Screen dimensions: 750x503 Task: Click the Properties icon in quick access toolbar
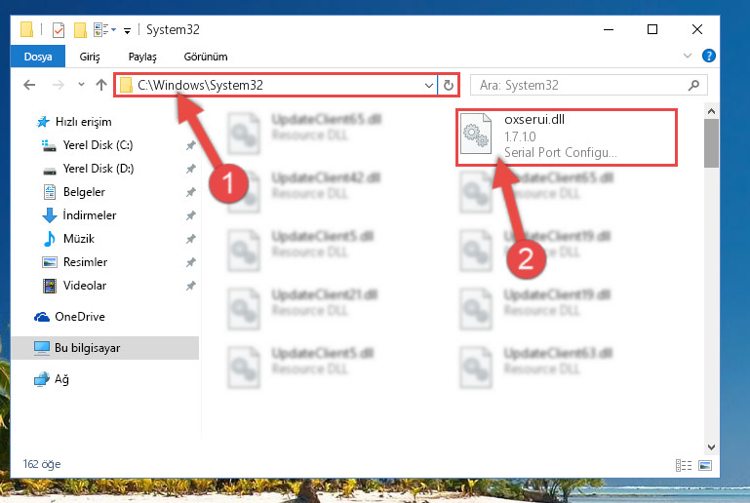click(x=59, y=29)
